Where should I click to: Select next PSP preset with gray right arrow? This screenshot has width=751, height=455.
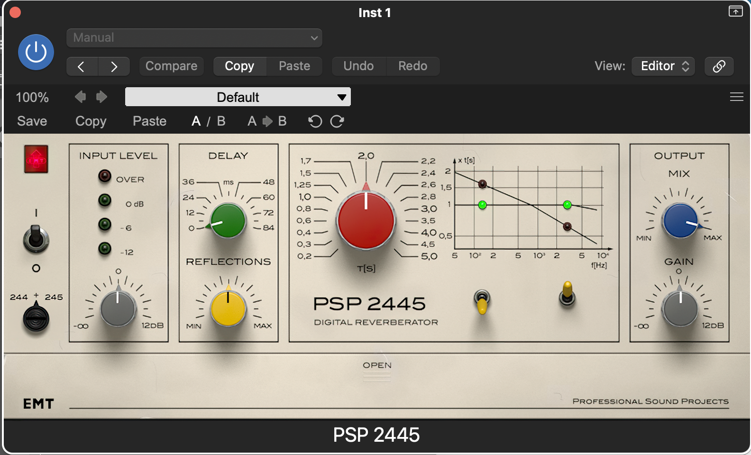click(101, 97)
